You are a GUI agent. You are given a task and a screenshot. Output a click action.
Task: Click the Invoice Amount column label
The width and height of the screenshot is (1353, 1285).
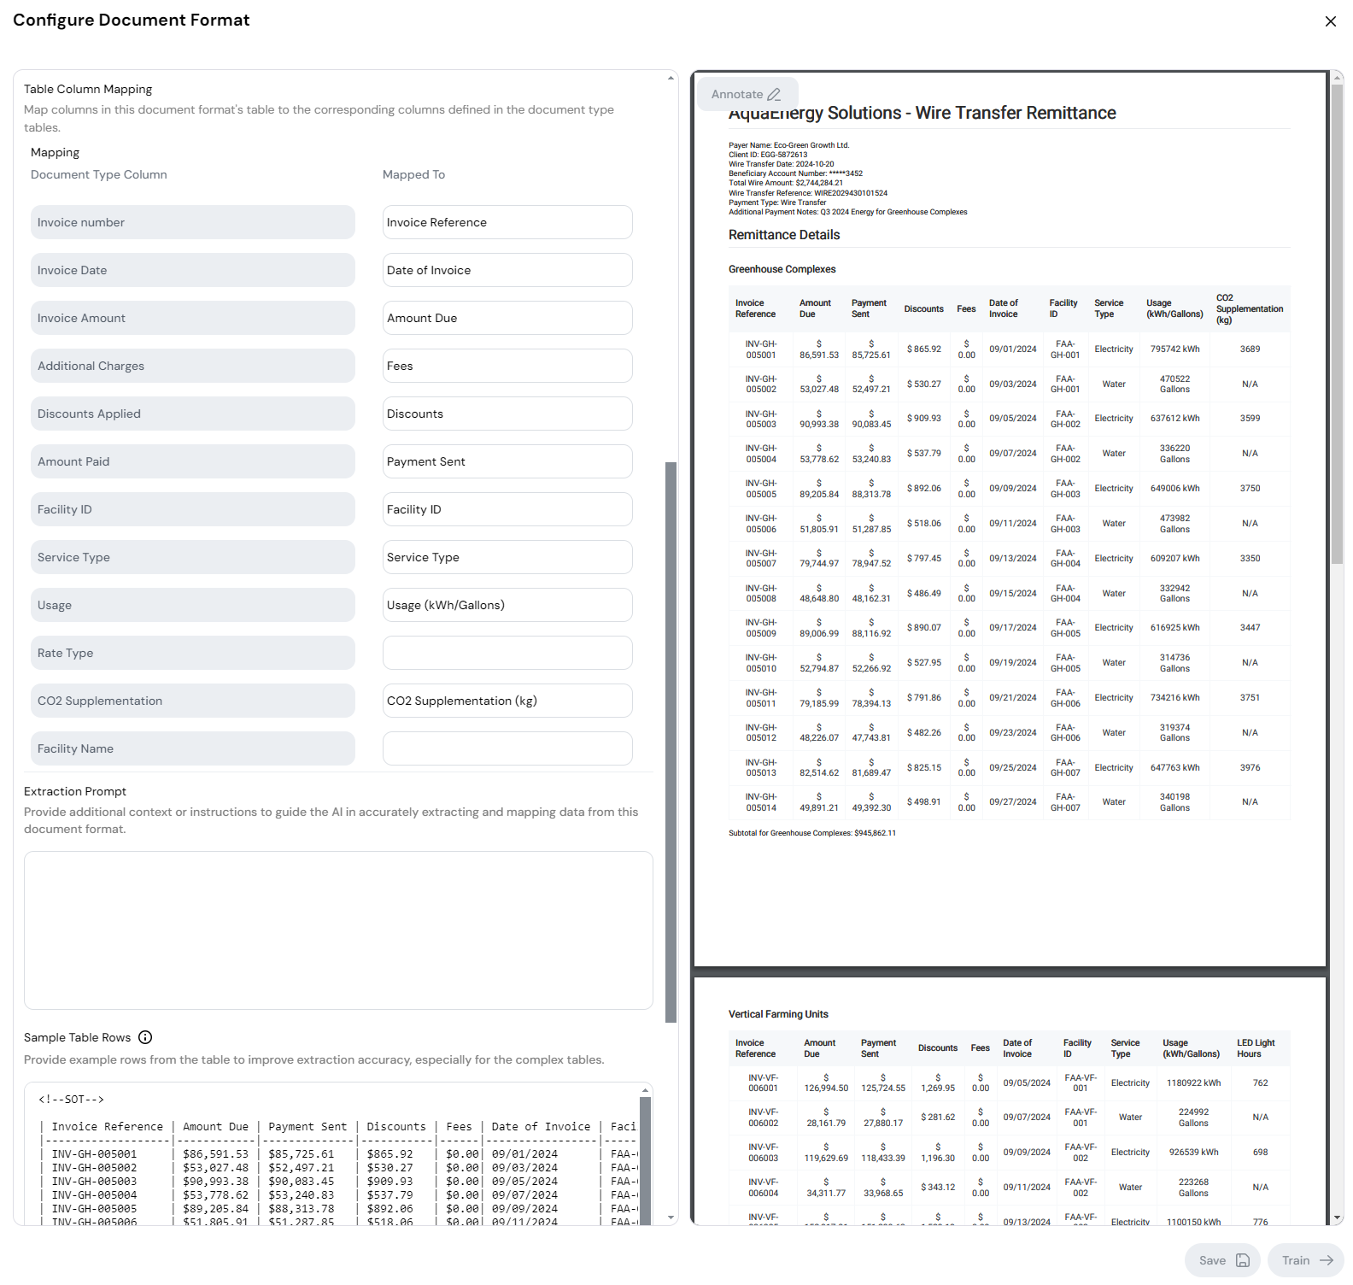[193, 318]
